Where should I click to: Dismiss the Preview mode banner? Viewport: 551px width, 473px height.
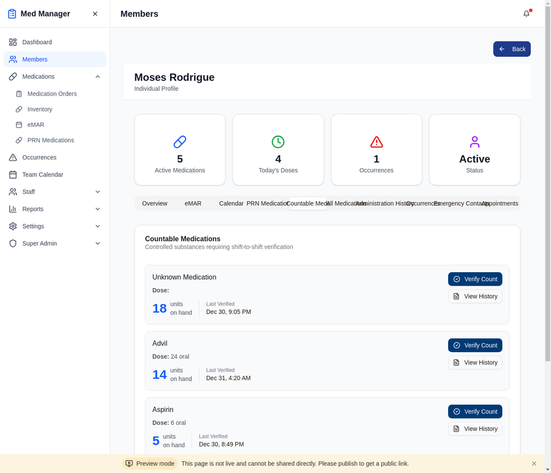point(534,463)
